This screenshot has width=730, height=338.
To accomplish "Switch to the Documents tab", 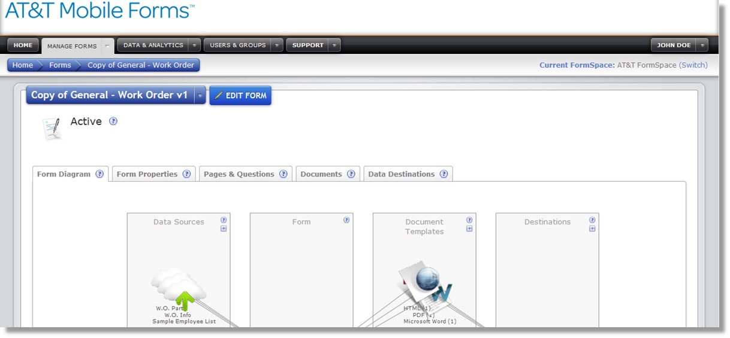I will click(x=321, y=174).
